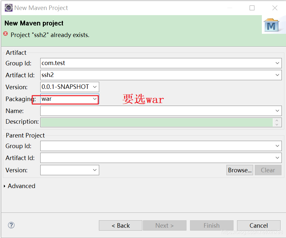Maximize the New Maven Project window
Viewport: 286px width, 238px height.
[252, 8]
